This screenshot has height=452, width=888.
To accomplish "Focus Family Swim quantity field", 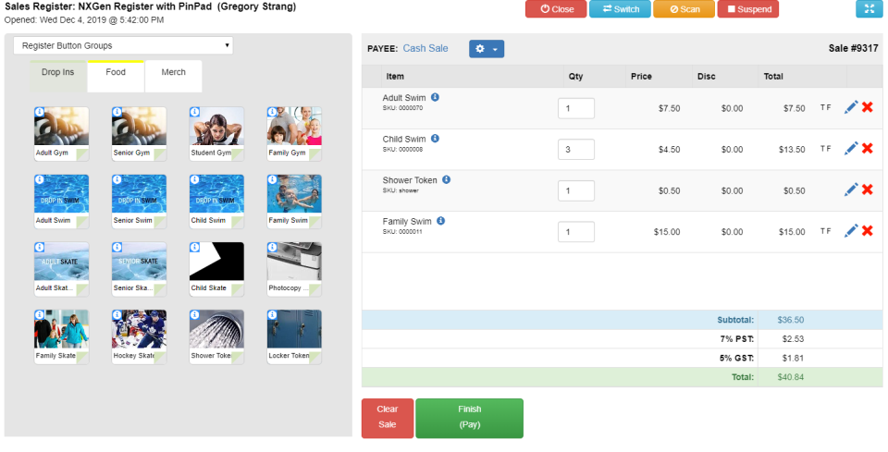I will click(576, 232).
